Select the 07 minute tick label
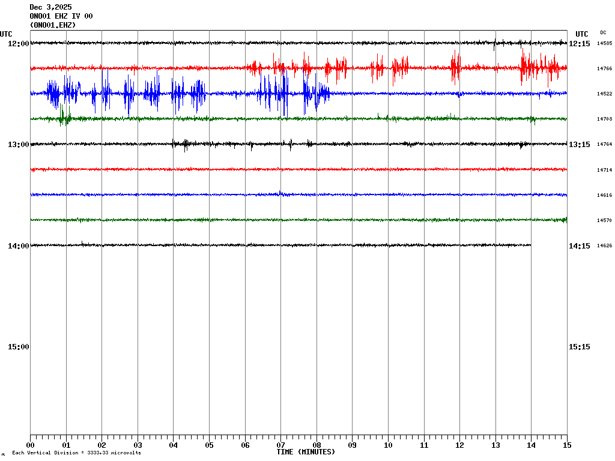 280,445
